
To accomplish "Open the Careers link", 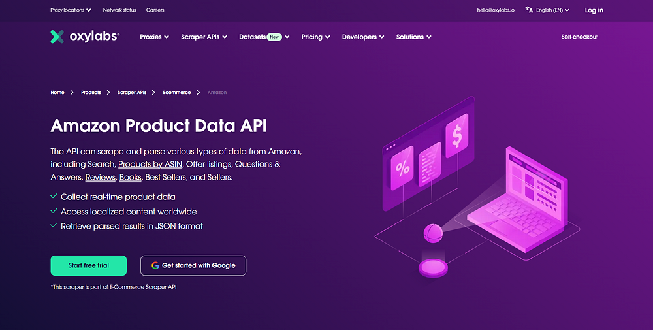I will pyautogui.click(x=155, y=10).
